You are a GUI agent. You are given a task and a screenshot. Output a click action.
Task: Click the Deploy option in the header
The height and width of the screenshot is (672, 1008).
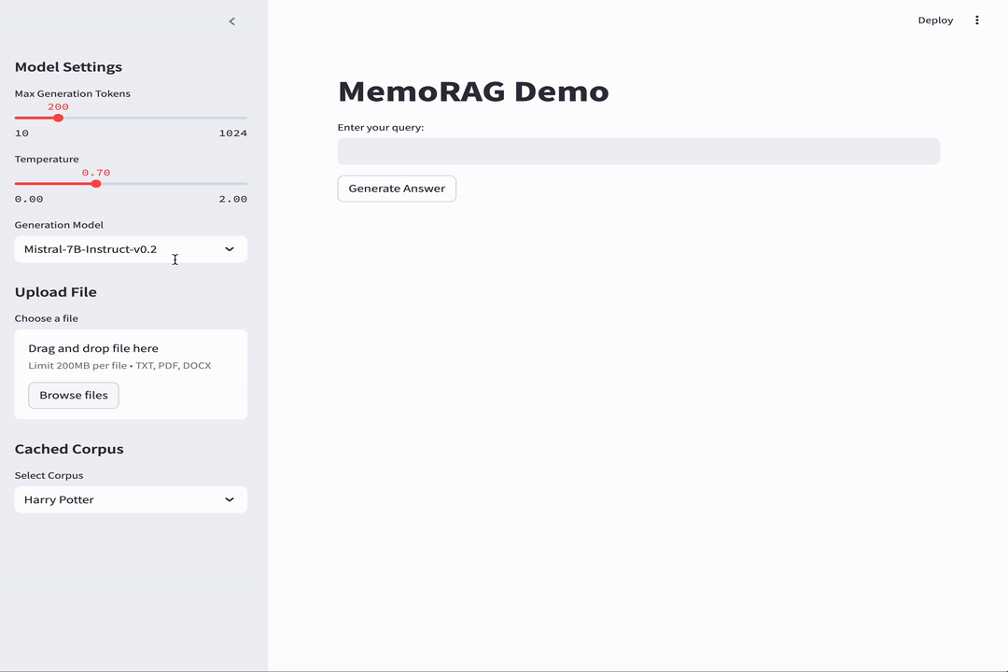pyautogui.click(x=935, y=20)
